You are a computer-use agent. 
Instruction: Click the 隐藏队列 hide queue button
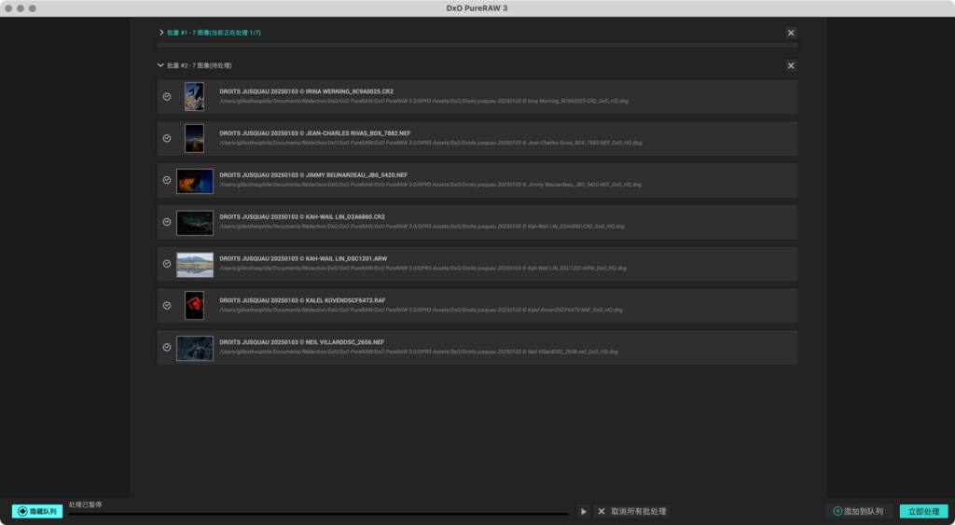click(x=37, y=512)
